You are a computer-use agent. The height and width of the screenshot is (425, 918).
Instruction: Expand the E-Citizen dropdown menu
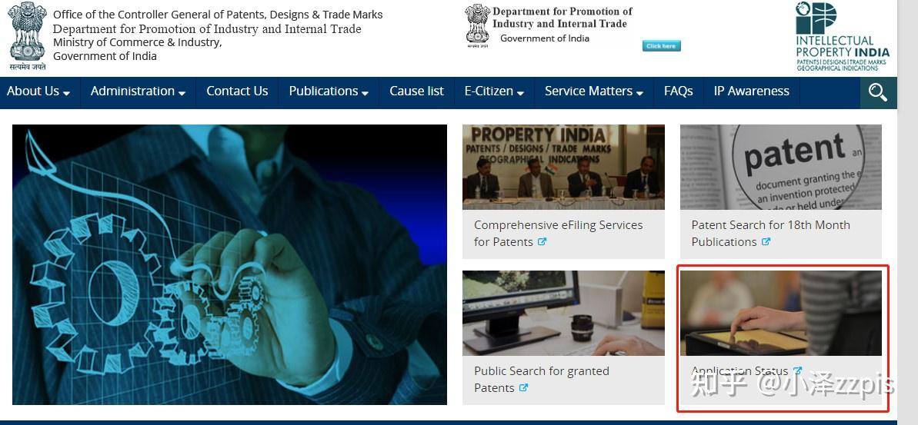494,91
